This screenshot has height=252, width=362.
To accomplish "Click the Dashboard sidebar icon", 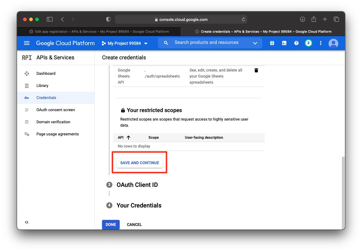I will 27,74.
